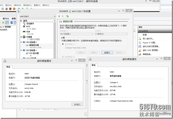Viewport: 173px width, 119px height.
Task: Click the 浏览(B)... button
Action: tap(120, 53)
